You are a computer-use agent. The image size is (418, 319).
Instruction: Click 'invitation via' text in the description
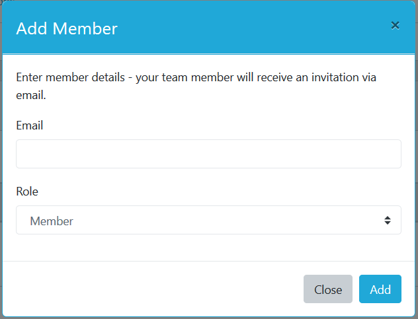[x=344, y=77]
